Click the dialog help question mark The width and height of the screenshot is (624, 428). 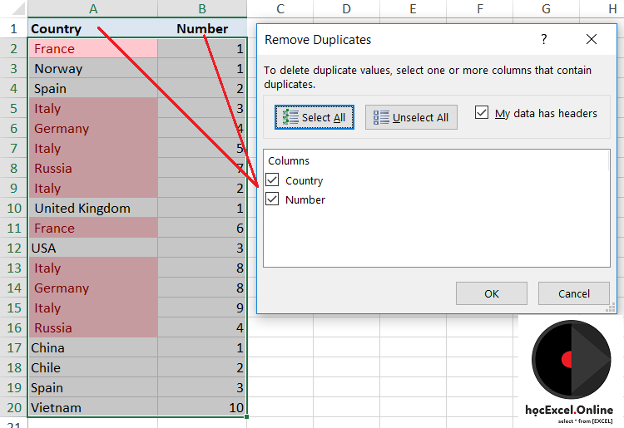pyautogui.click(x=544, y=39)
